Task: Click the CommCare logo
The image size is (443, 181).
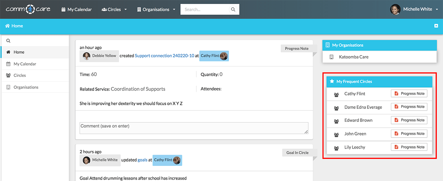Action: click(x=28, y=9)
